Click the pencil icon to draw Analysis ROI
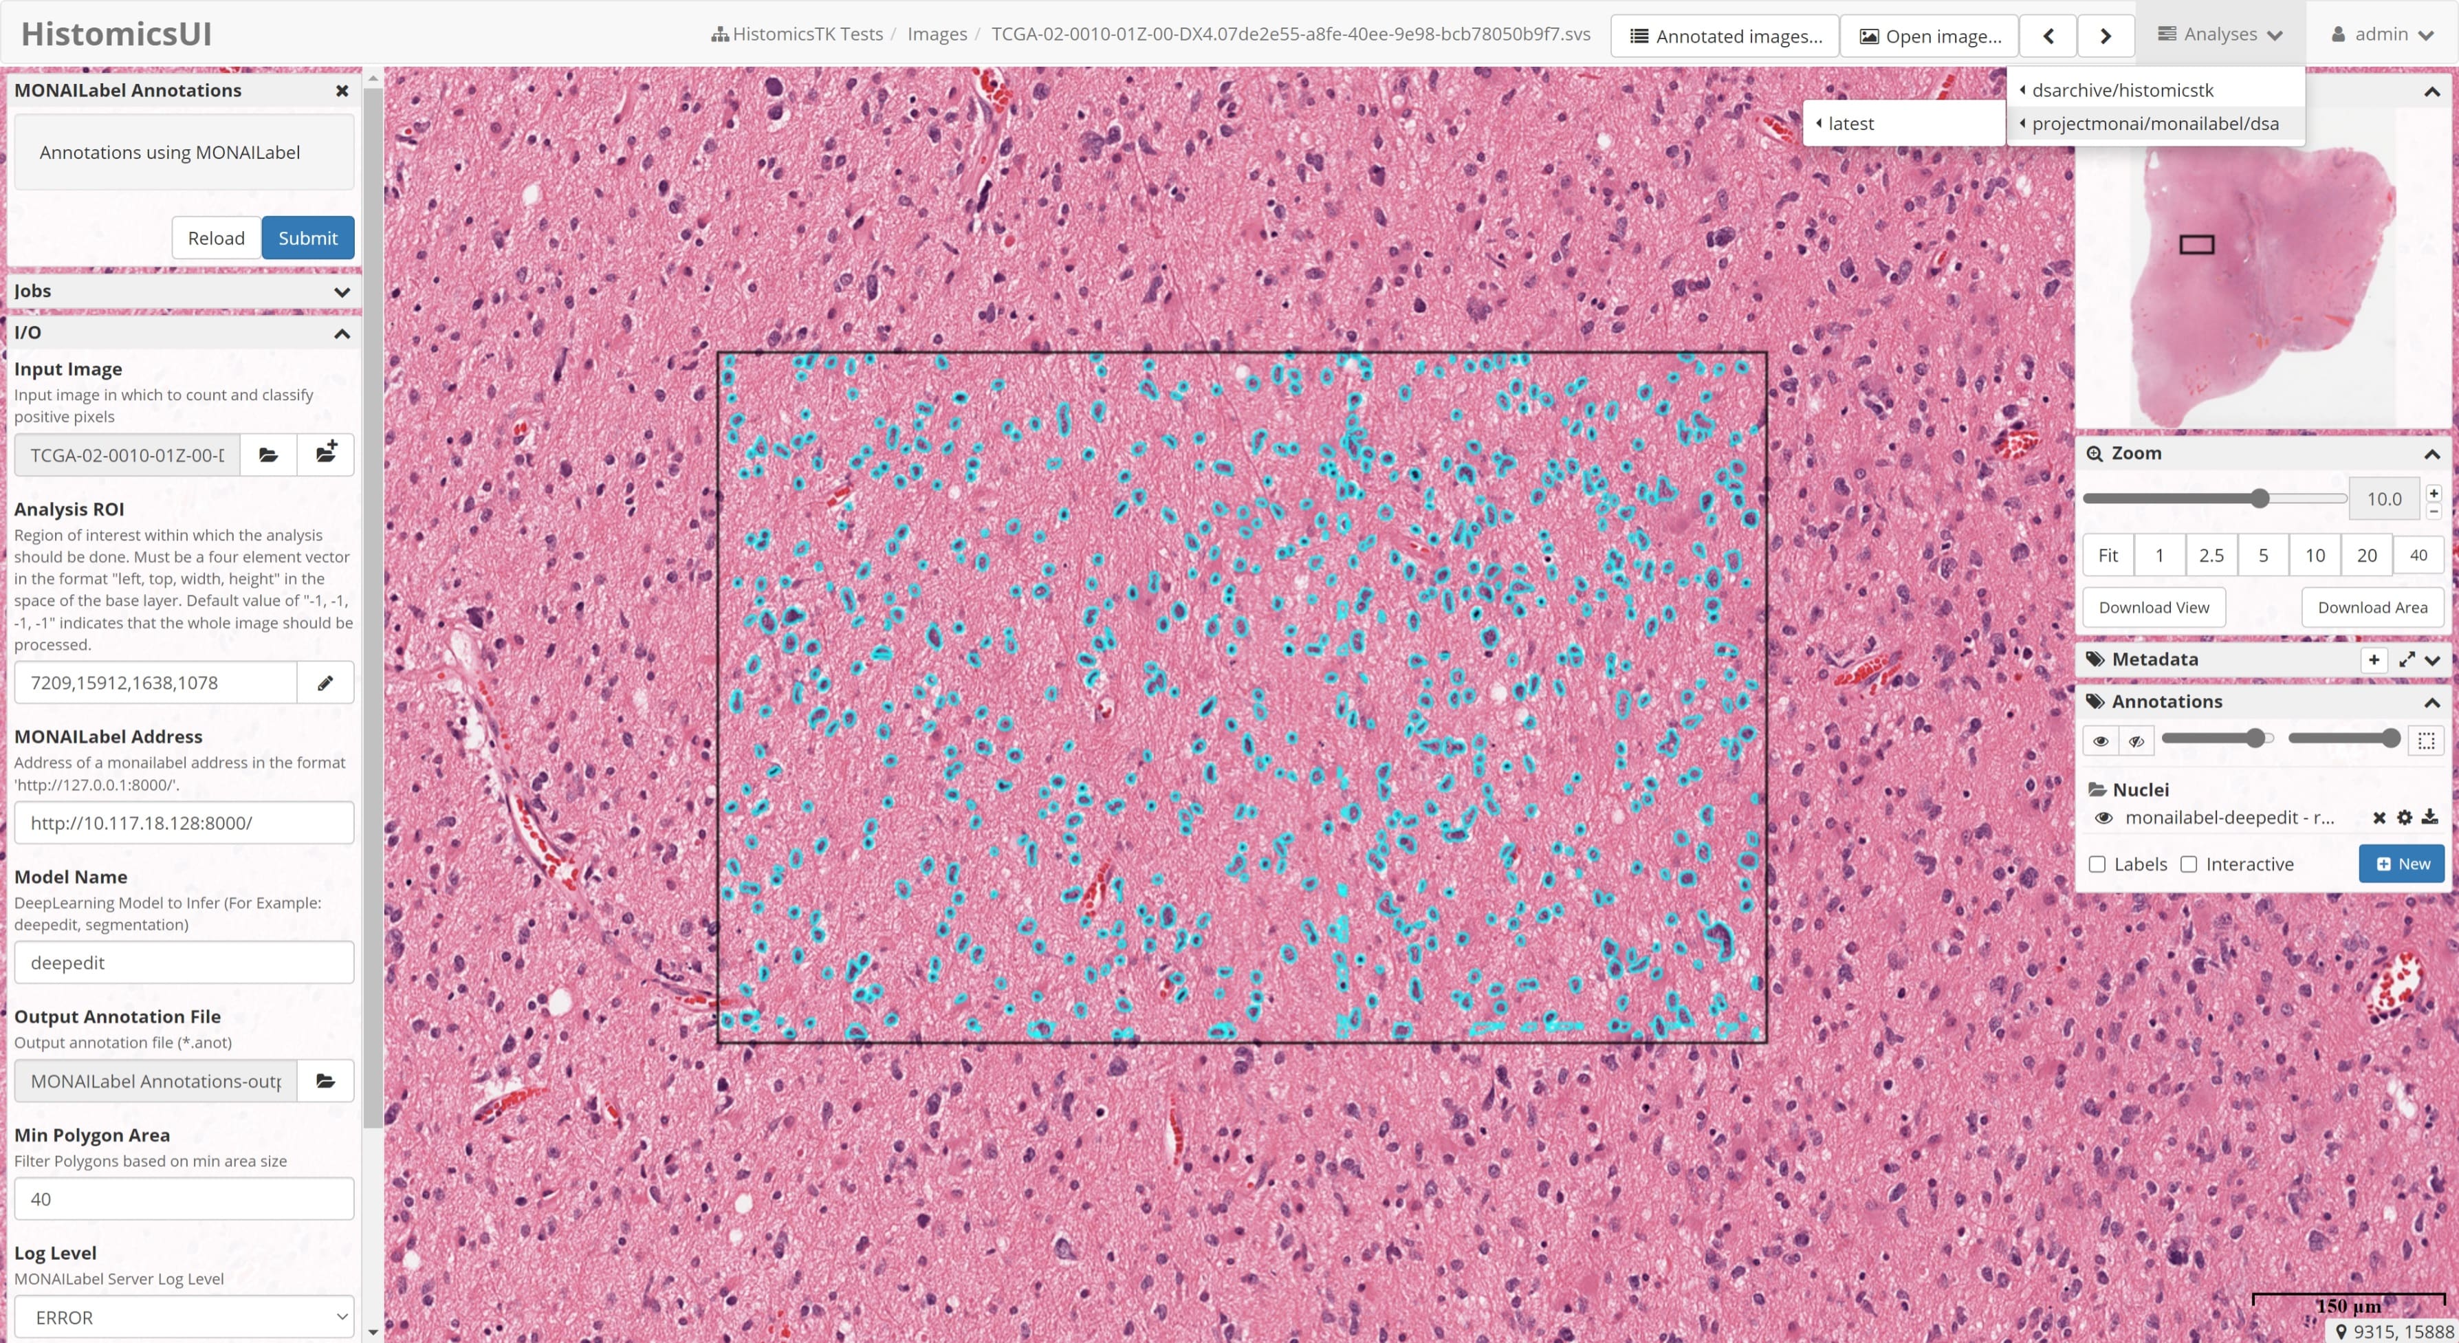 pyautogui.click(x=325, y=682)
